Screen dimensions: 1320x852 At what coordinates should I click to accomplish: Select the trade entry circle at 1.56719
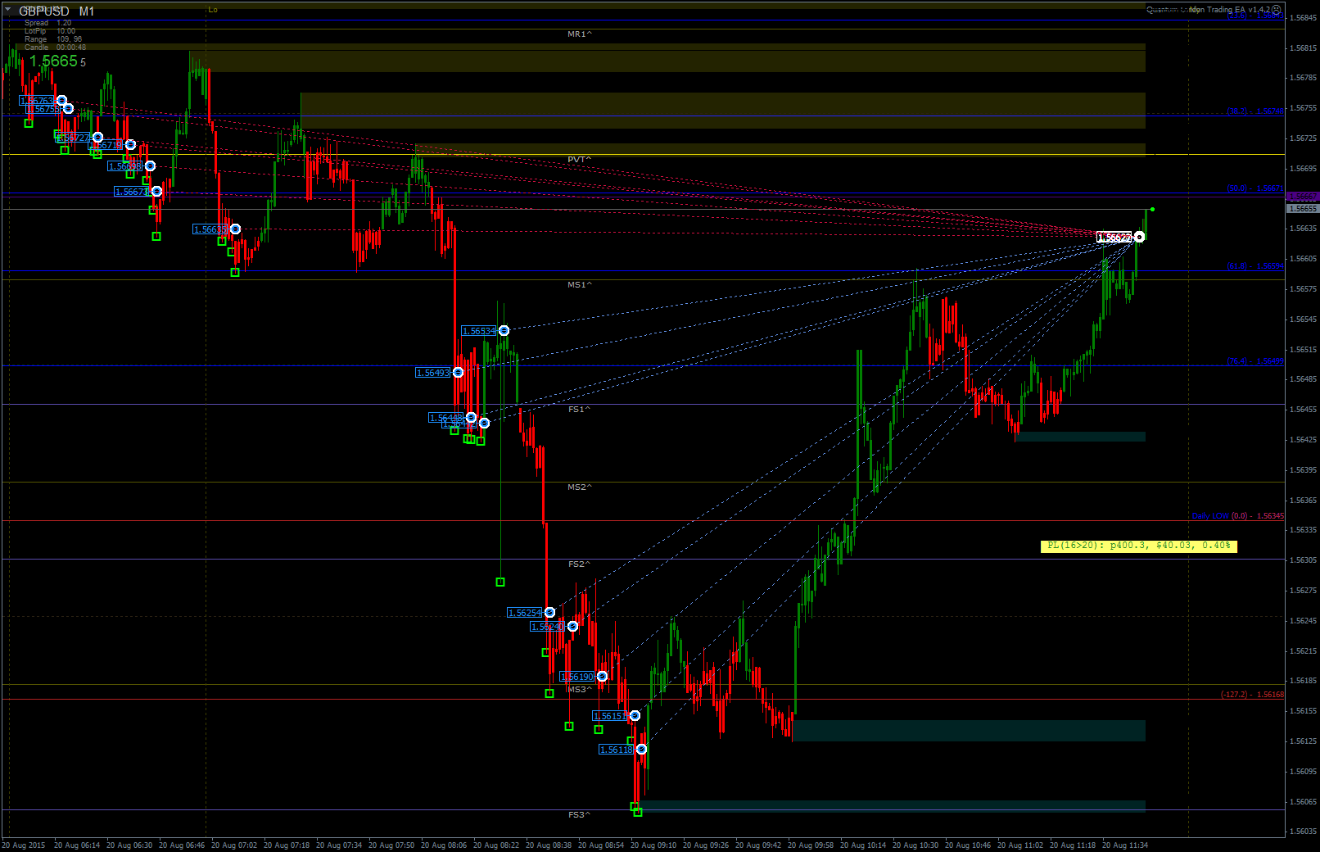click(130, 145)
